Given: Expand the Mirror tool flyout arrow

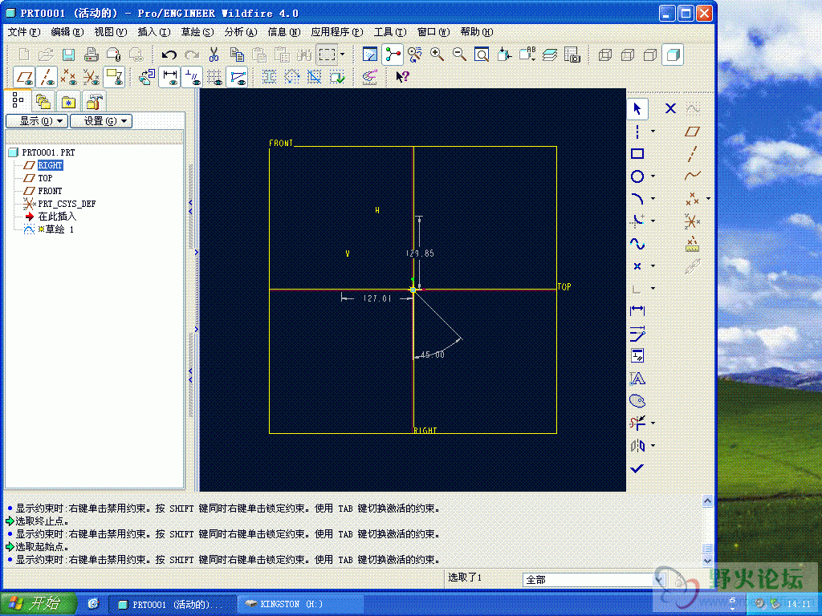Looking at the screenshot, I should tap(653, 446).
